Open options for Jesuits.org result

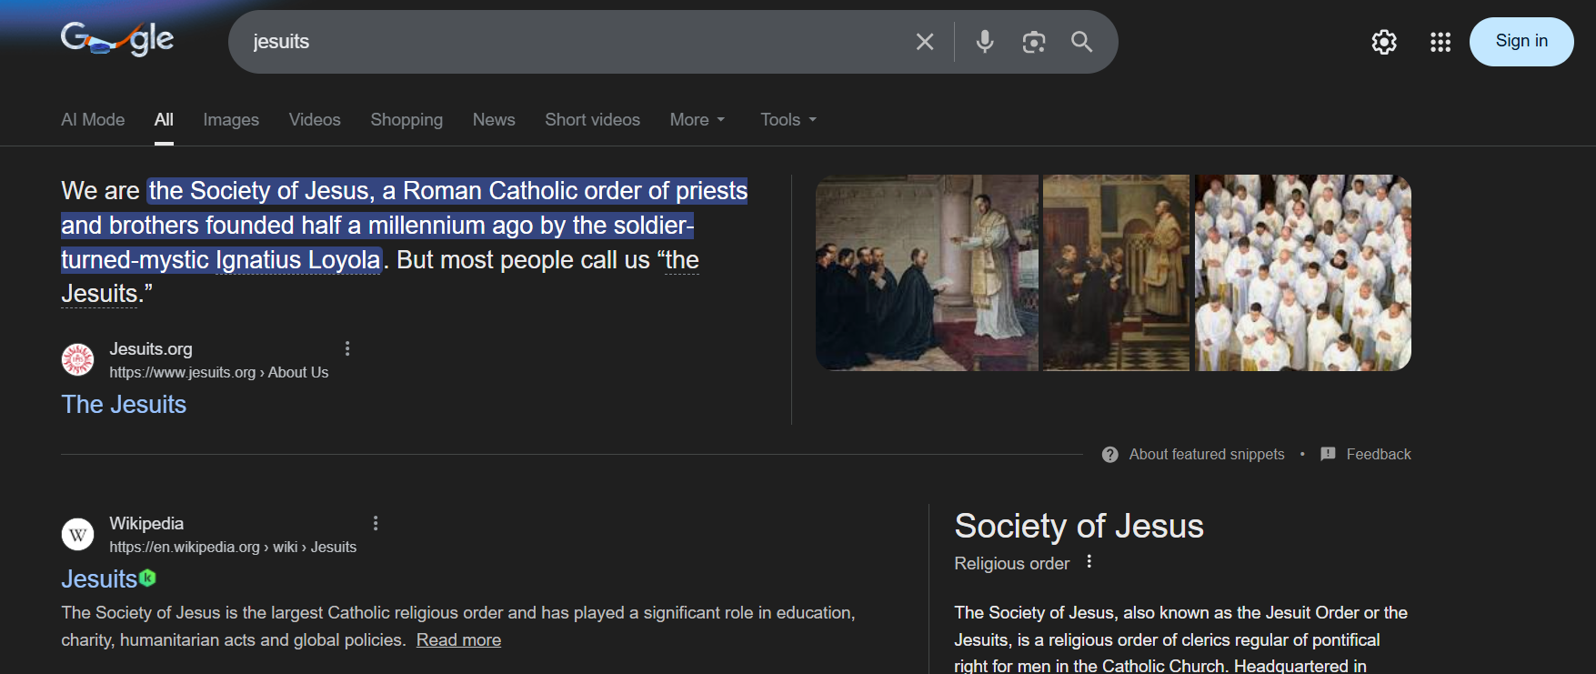(x=347, y=348)
